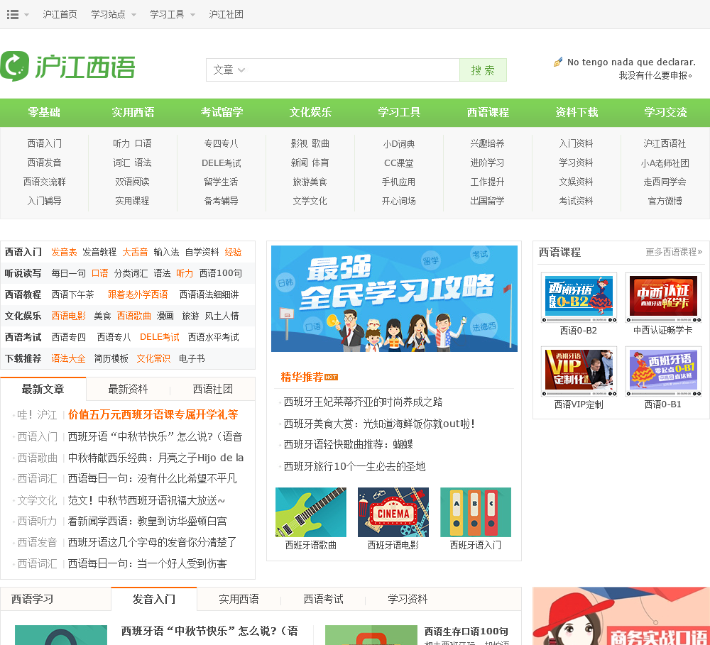Viewport: 710px width, 645px height.
Task: Open the 官方微博 link
Action: tap(665, 201)
